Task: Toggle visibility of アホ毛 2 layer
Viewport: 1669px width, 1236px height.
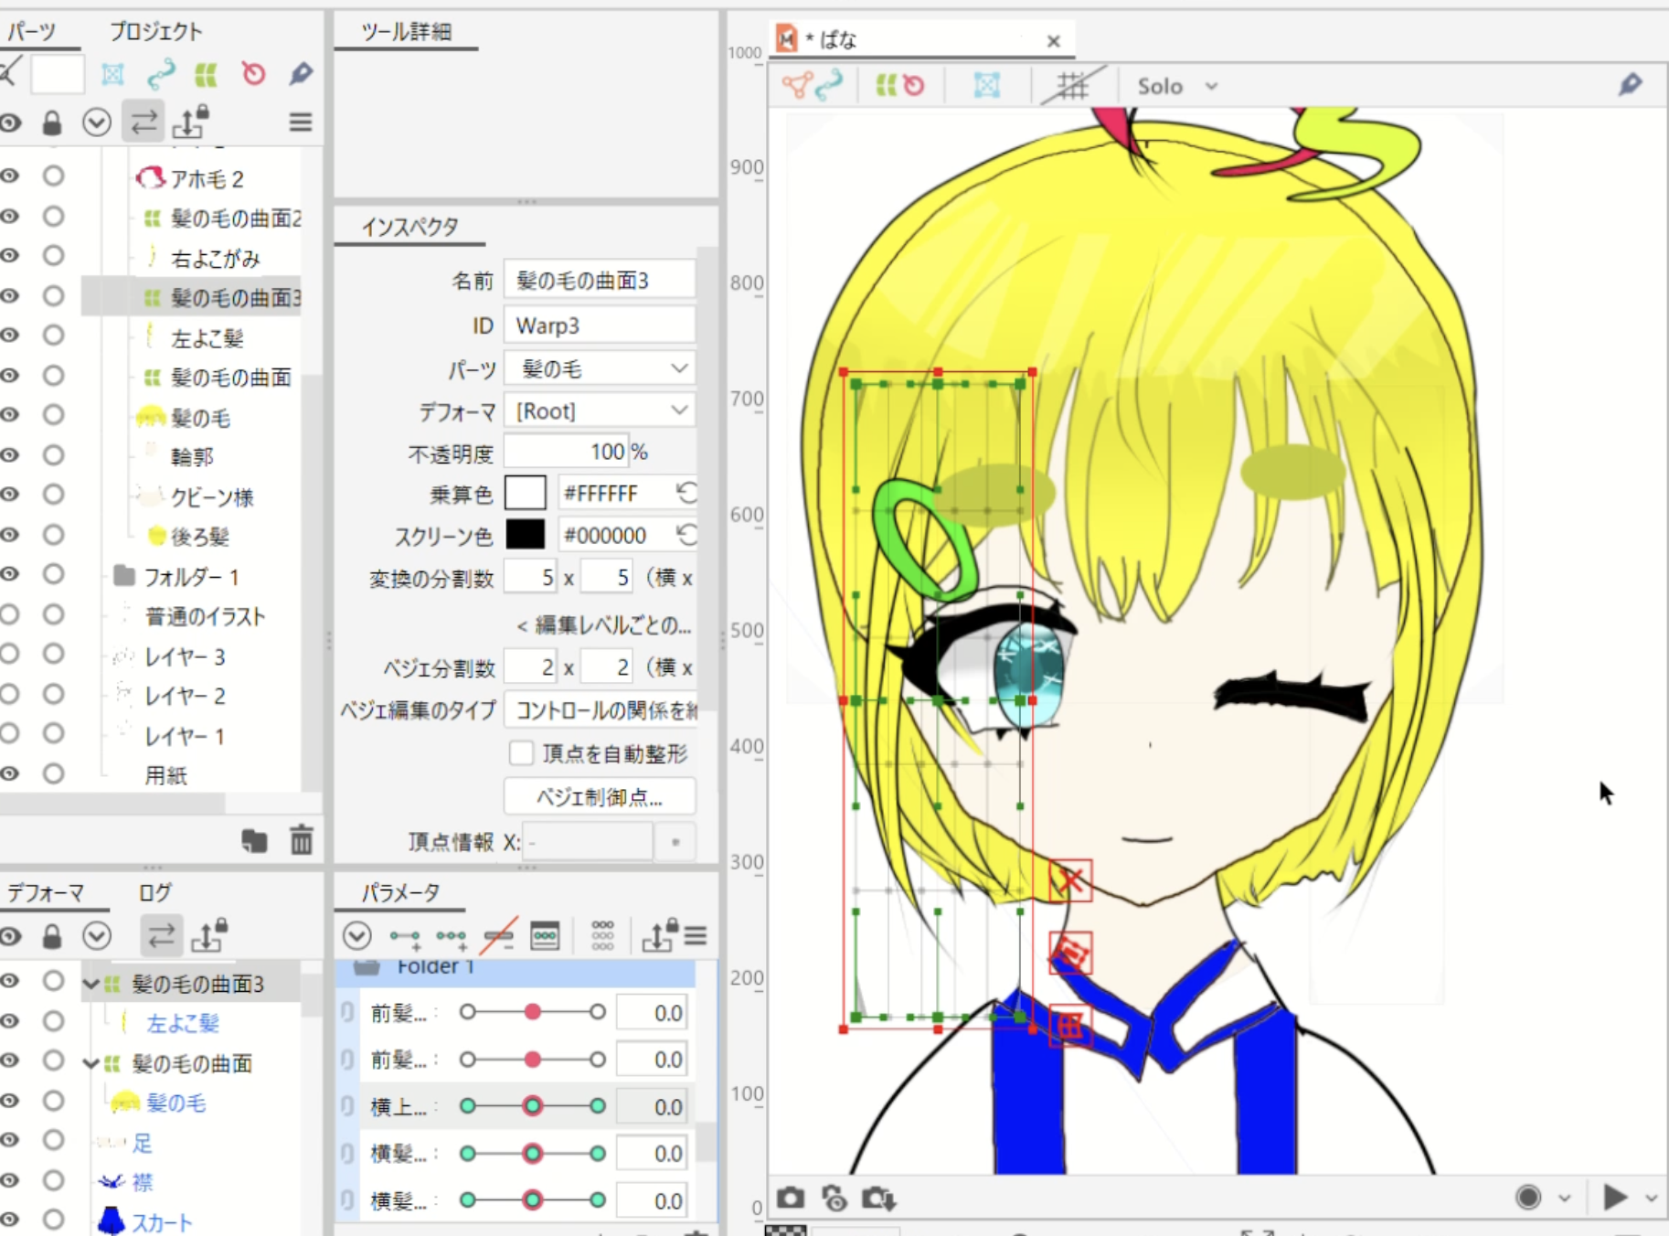Action: coord(10,176)
